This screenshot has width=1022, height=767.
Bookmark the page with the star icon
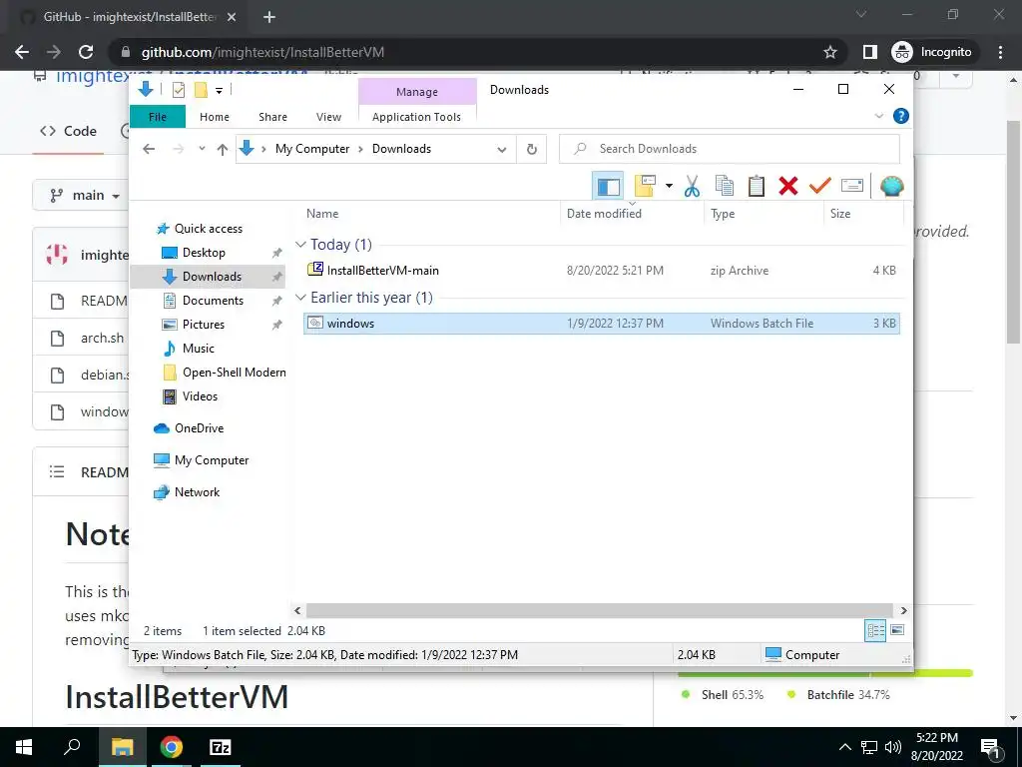tap(829, 52)
